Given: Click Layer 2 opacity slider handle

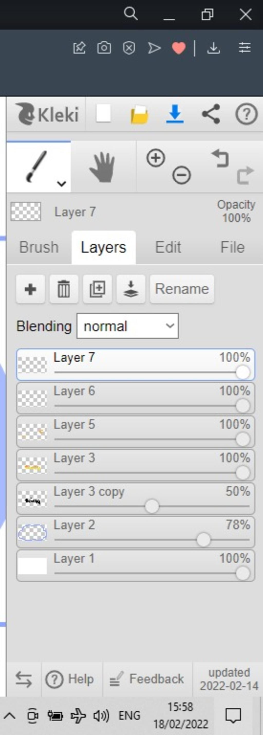Looking at the screenshot, I should pyautogui.click(x=203, y=539).
